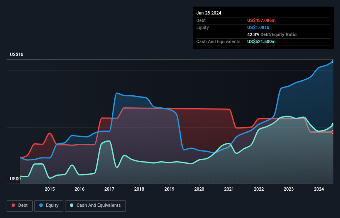The image size is (340, 218).
Task: Click the Jun 28 2024 tooltip date
Action: (x=209, y=13)
